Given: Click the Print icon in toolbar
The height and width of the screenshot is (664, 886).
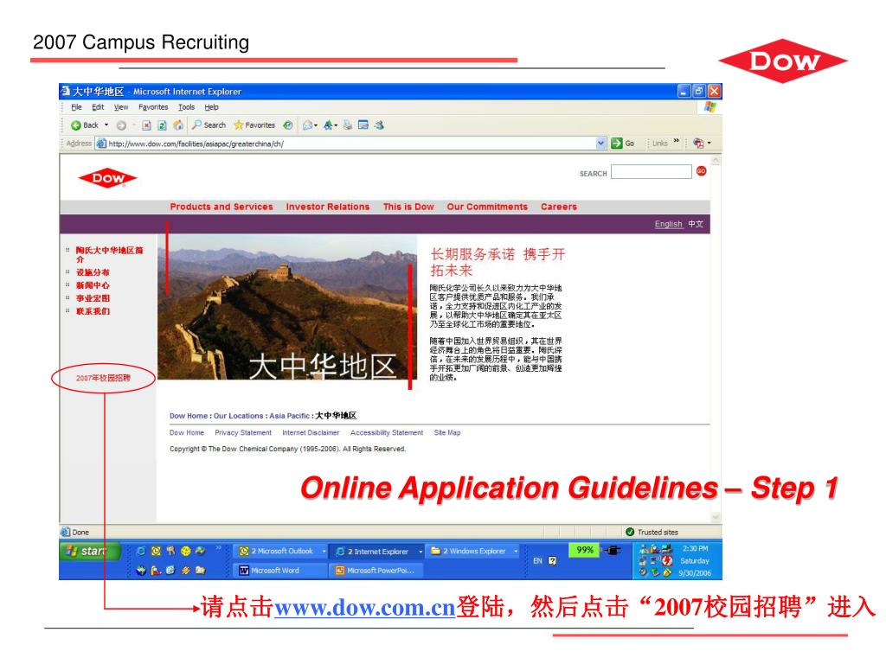Looking at the screenshot, I should (x=348, y=125).
